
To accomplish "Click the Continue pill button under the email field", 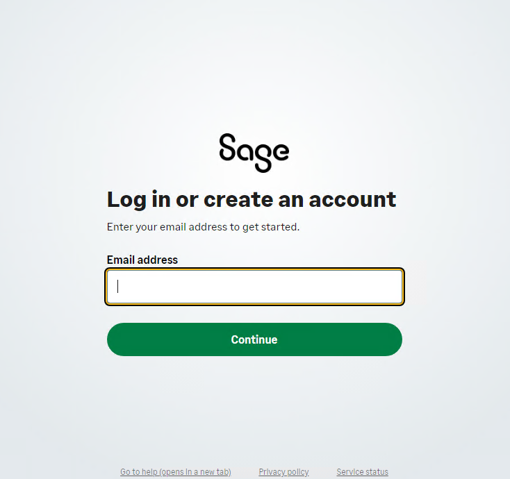I will [255, 339].
